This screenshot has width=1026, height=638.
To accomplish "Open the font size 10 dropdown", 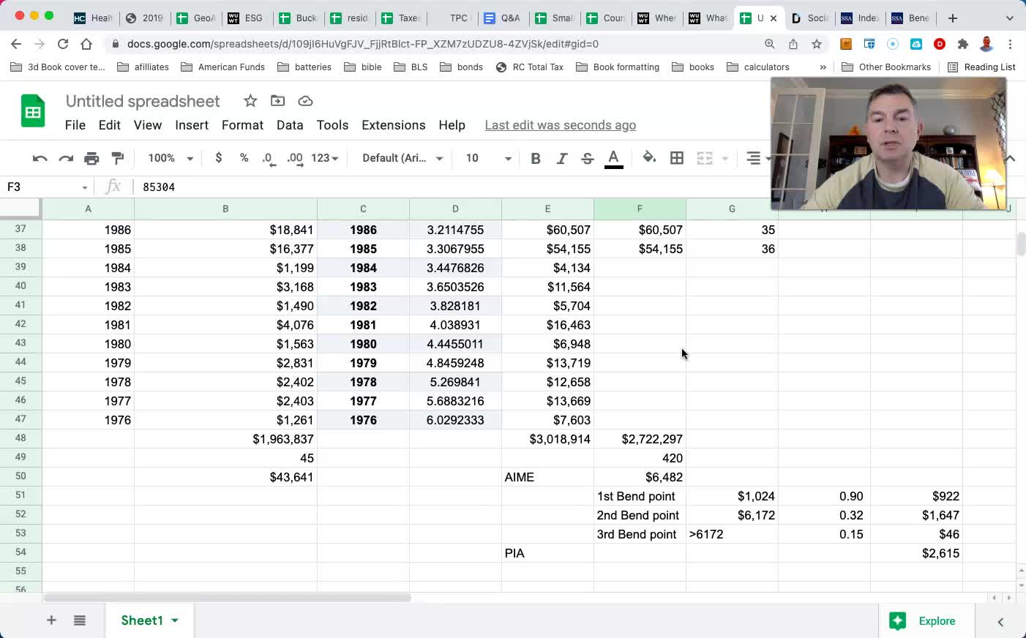I will tap(489, 158).
